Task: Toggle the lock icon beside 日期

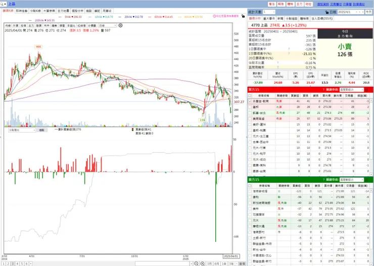Action: tap(327, 12)
